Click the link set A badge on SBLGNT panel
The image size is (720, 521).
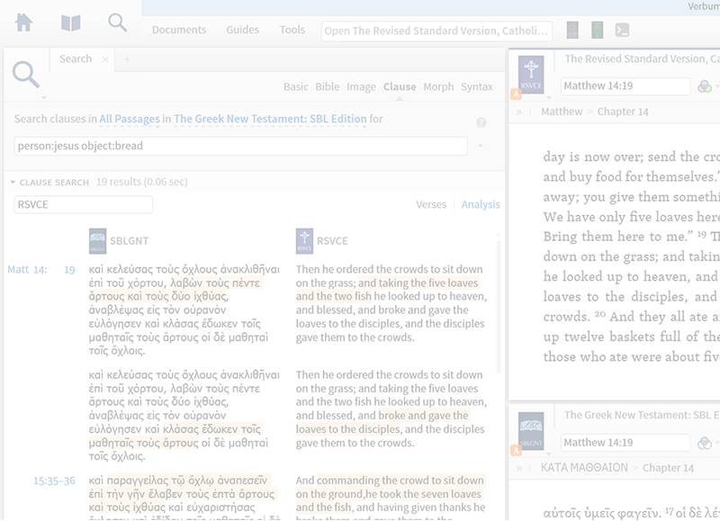click(516, 451)
